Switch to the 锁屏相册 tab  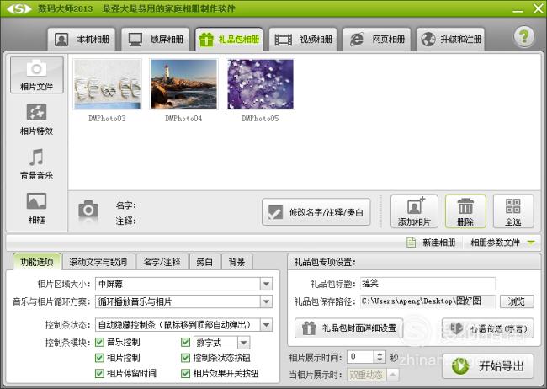click(156, 39)
